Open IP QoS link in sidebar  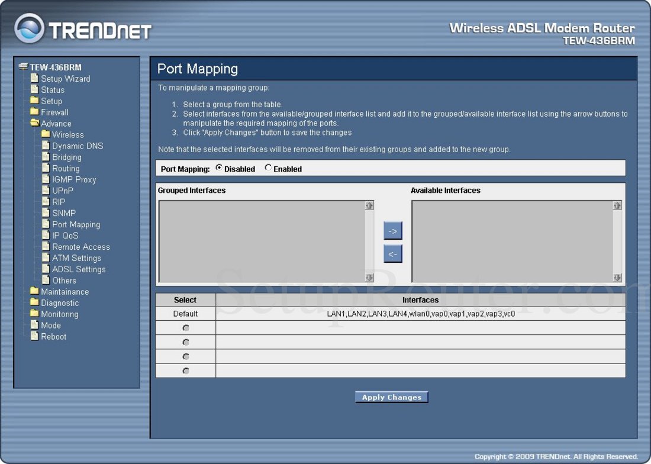coord(65,236)
